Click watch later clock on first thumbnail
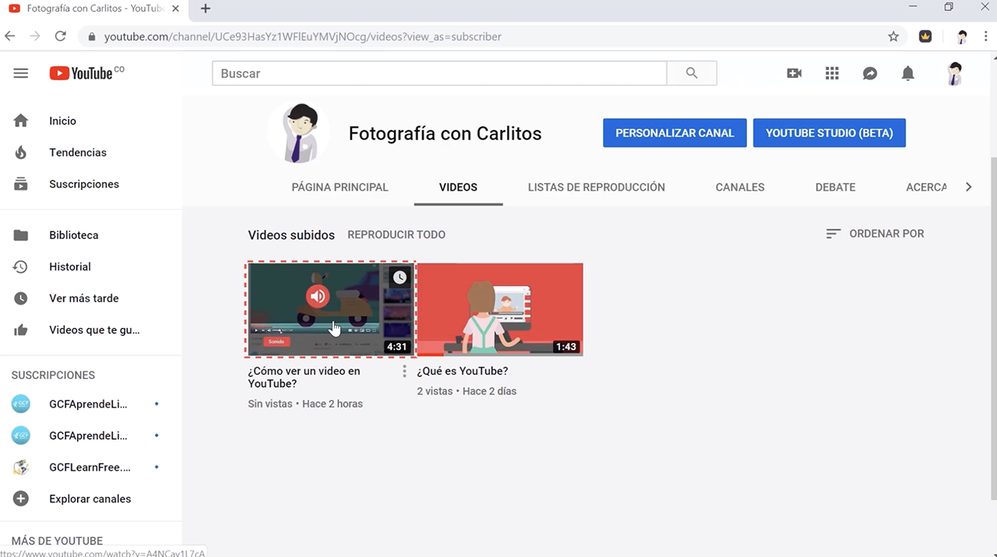Screen dimensions: 997x557 point(400,277)
